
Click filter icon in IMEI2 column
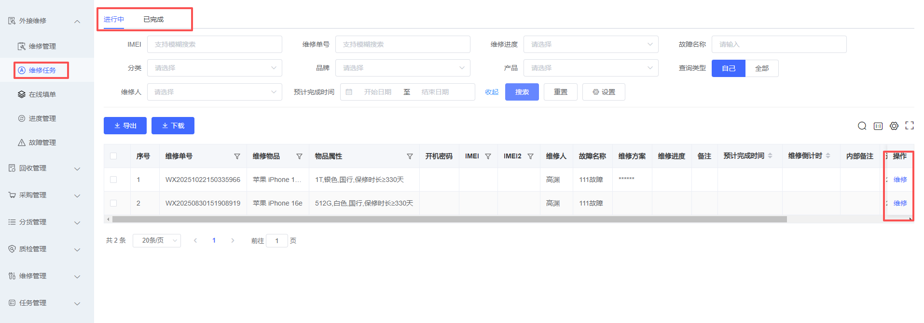pos(530,156)
